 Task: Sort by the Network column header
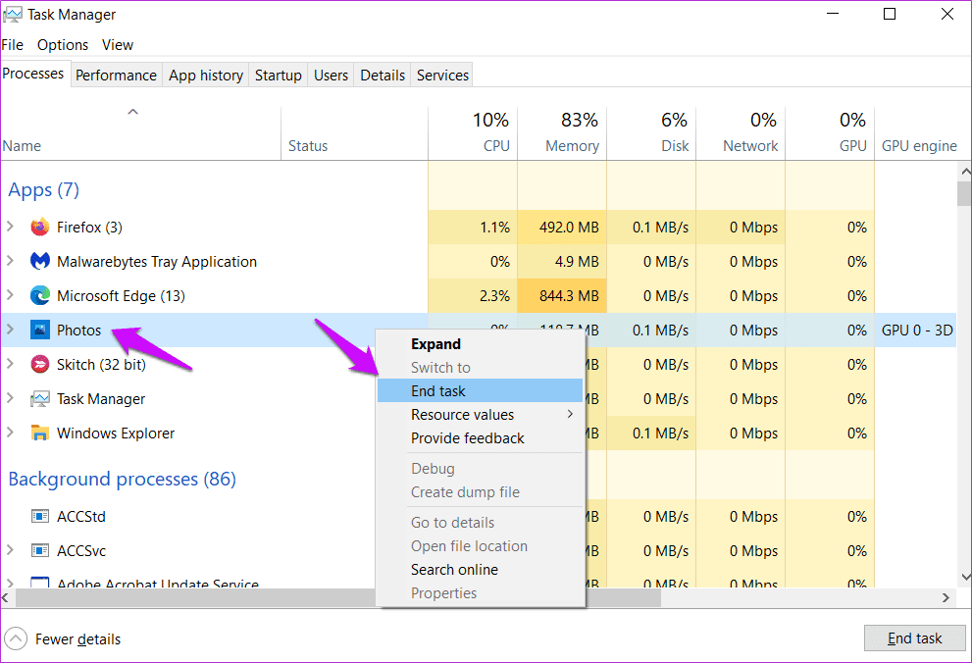pyautogui.click(x=741, y=133)
